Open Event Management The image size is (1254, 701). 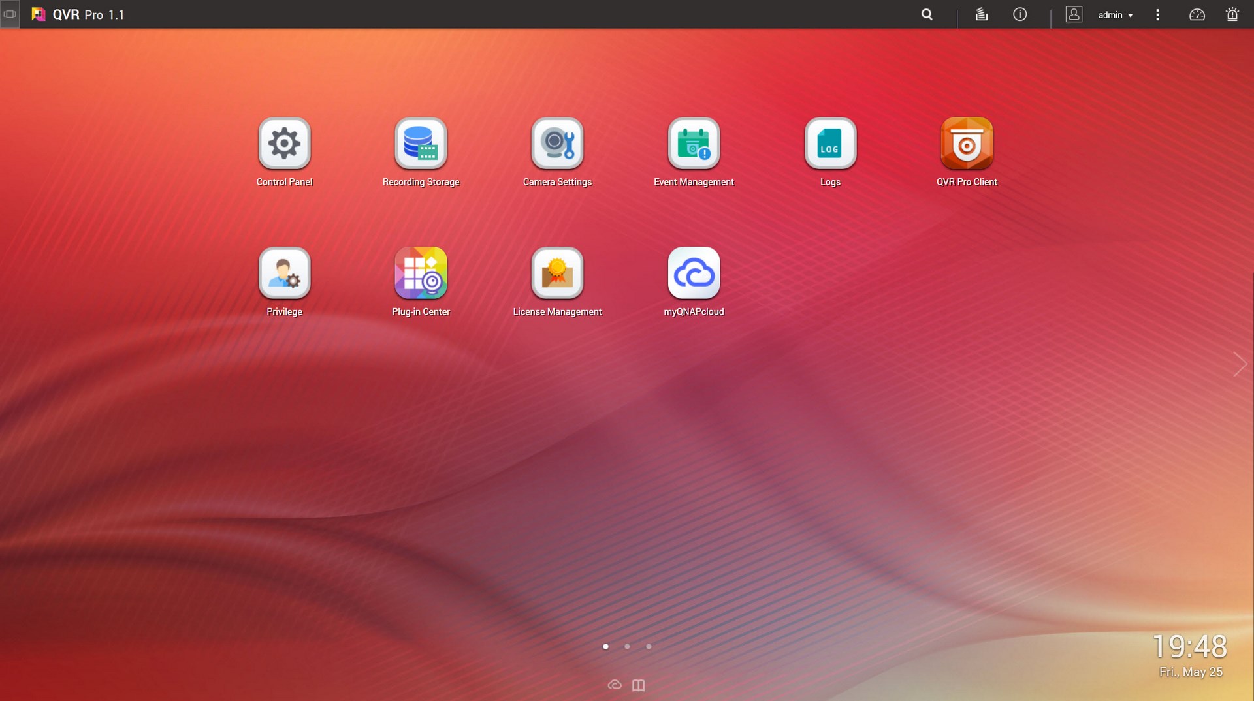pos(694,144)
